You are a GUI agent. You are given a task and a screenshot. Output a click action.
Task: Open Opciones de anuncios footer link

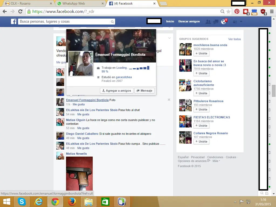pos(192,161)
